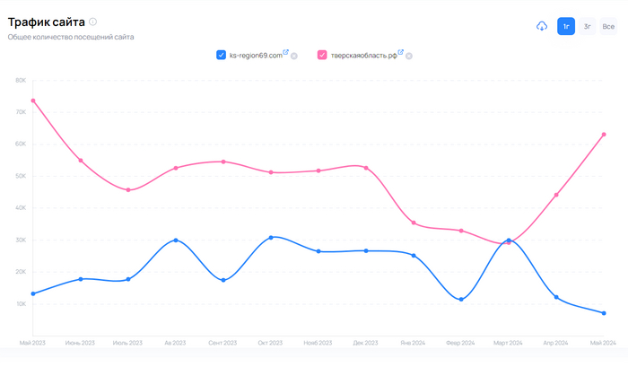Click the pink data point for Дек 2023
This screenshot has width=628, height=367.
[x=366, y=168]
